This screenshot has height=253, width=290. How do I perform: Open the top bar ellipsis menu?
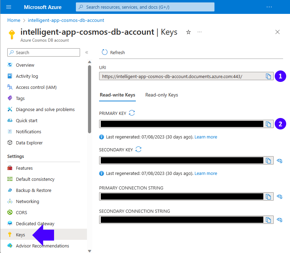pos(269,7)
